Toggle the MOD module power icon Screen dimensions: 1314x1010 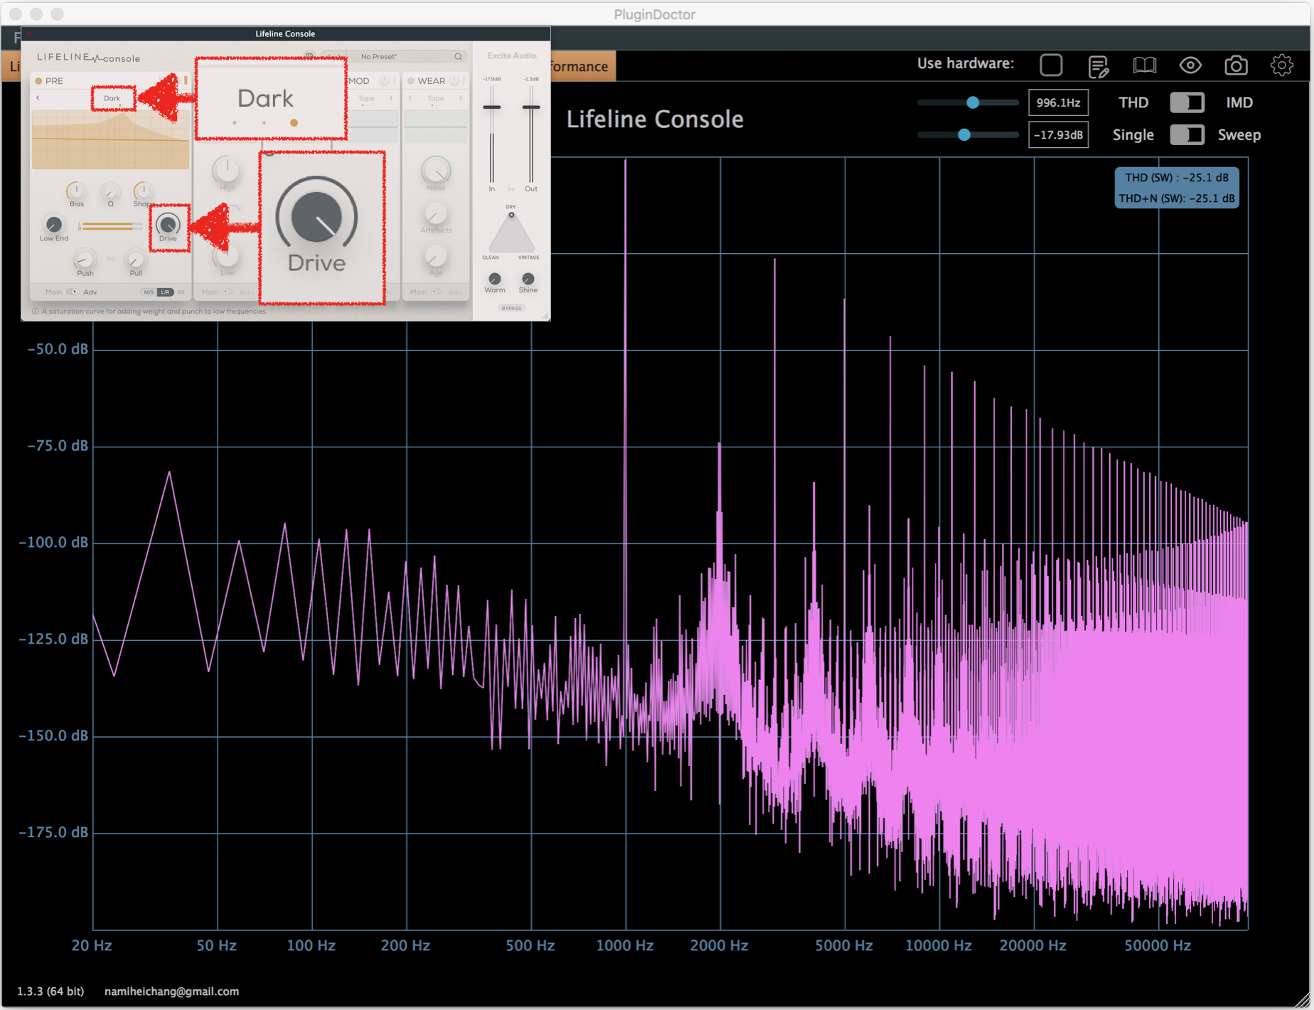385,80
